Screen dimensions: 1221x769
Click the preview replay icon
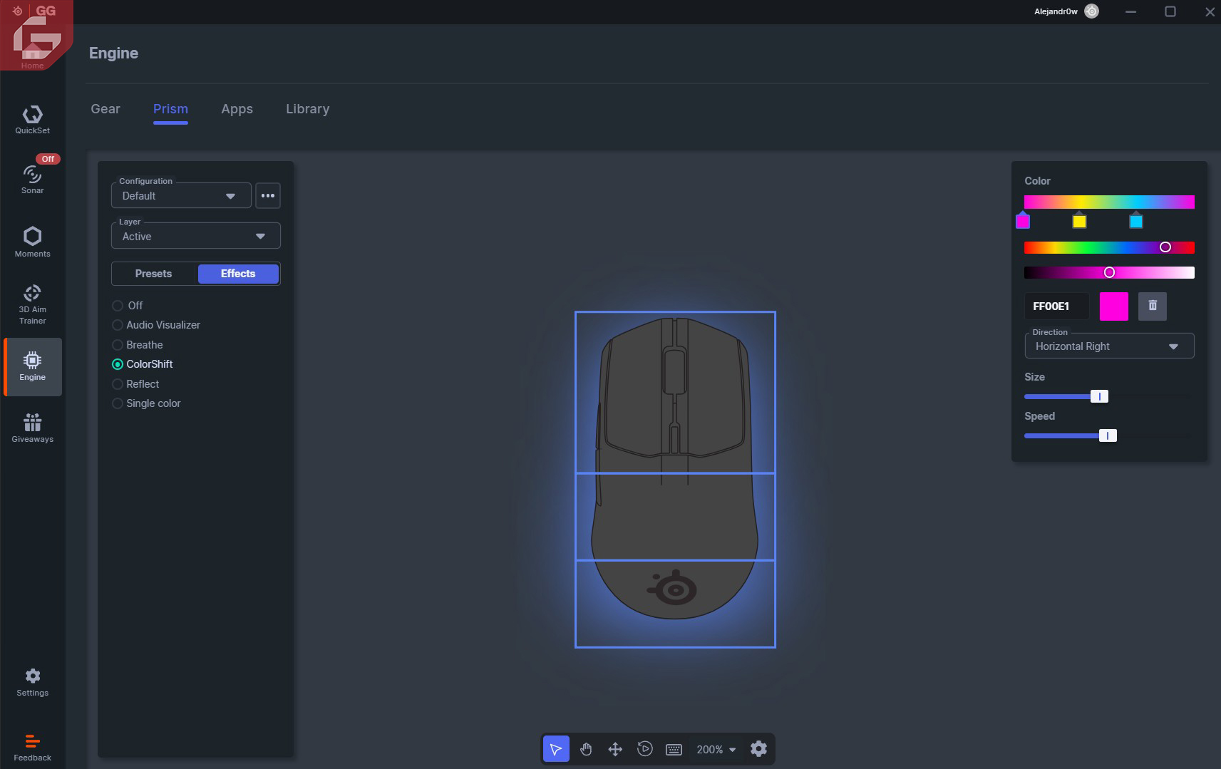click(x=644, y=749)
